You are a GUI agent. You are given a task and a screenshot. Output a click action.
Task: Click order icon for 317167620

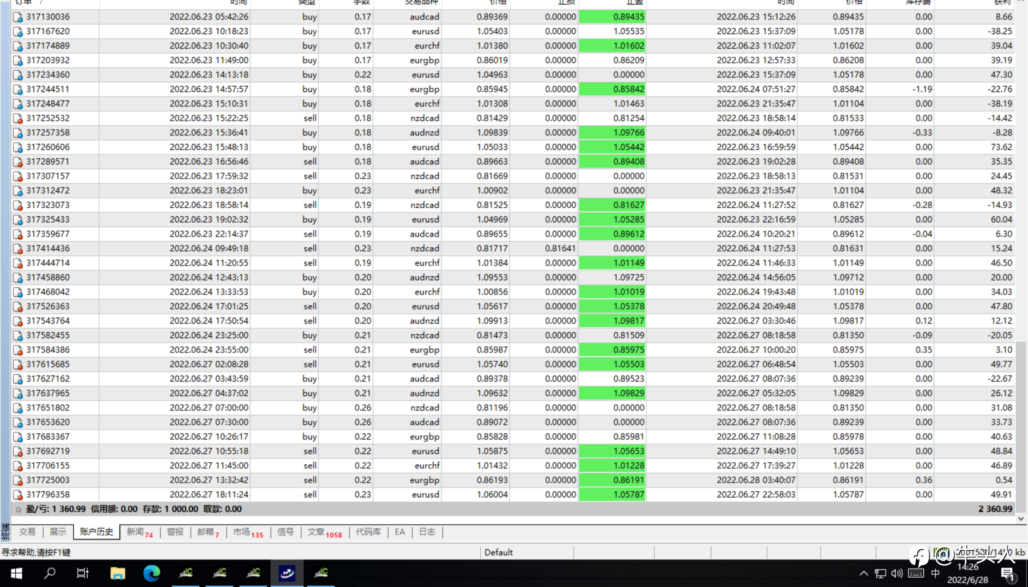coord(18,32)
